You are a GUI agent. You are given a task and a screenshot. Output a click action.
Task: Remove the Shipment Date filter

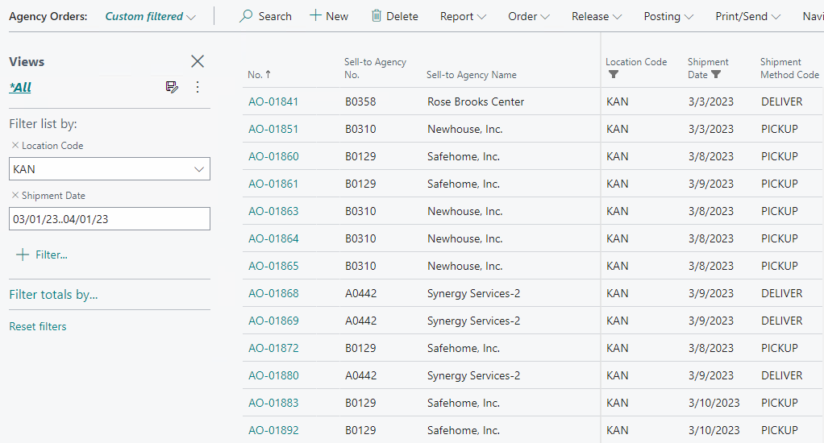[15, 196]
